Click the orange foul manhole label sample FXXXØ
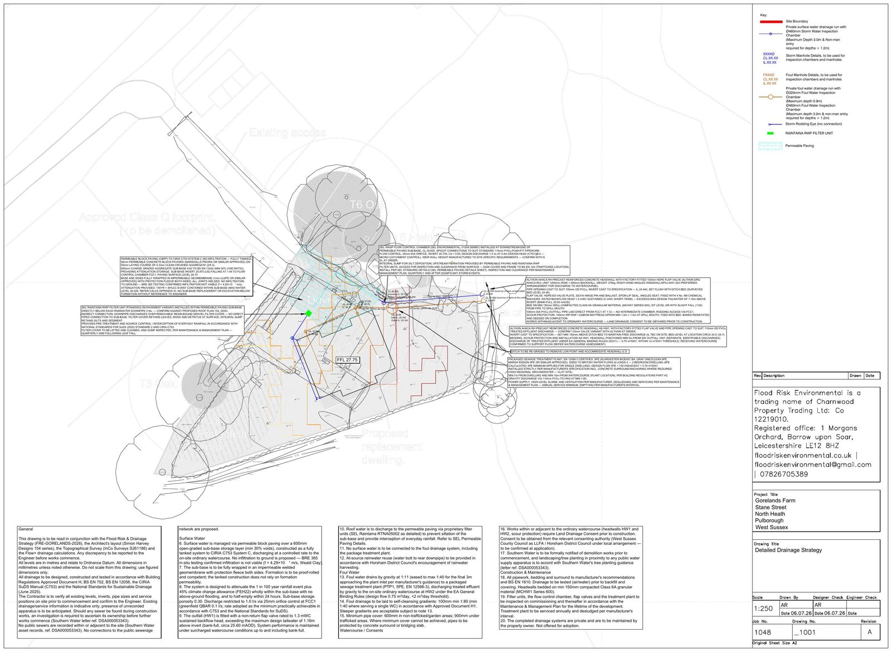The height and width of the screenshot is (652, 892). point(769,75)
